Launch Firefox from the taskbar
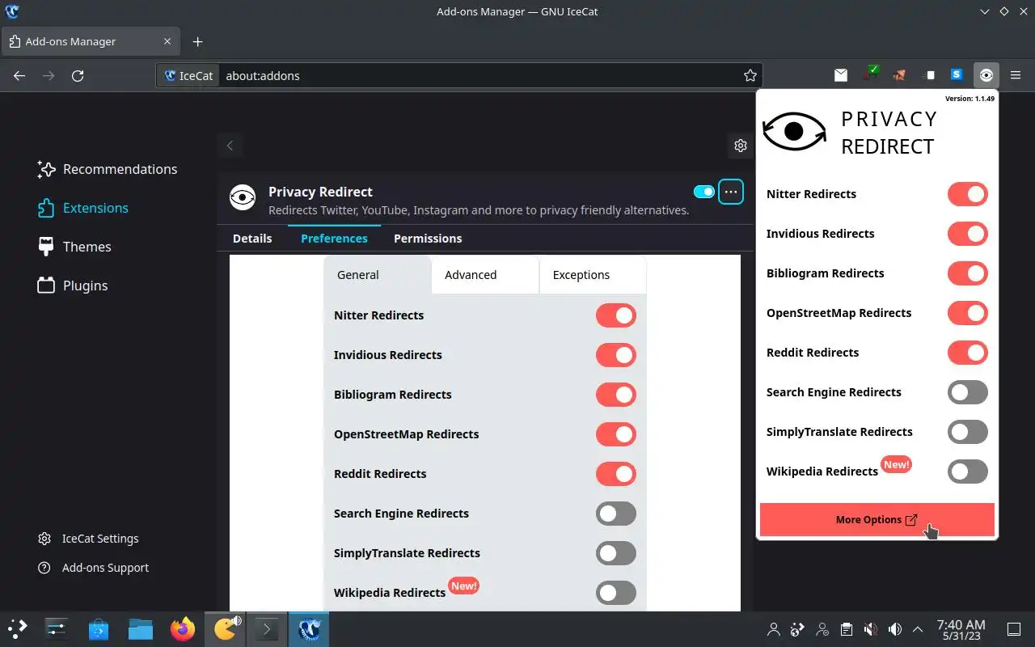Viewport: 1035px width, 647px height. tap(183, 628)
